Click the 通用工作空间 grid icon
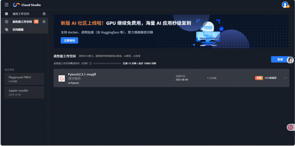The width and height of the screenshot is (295, 146). (x=7, y=14)
